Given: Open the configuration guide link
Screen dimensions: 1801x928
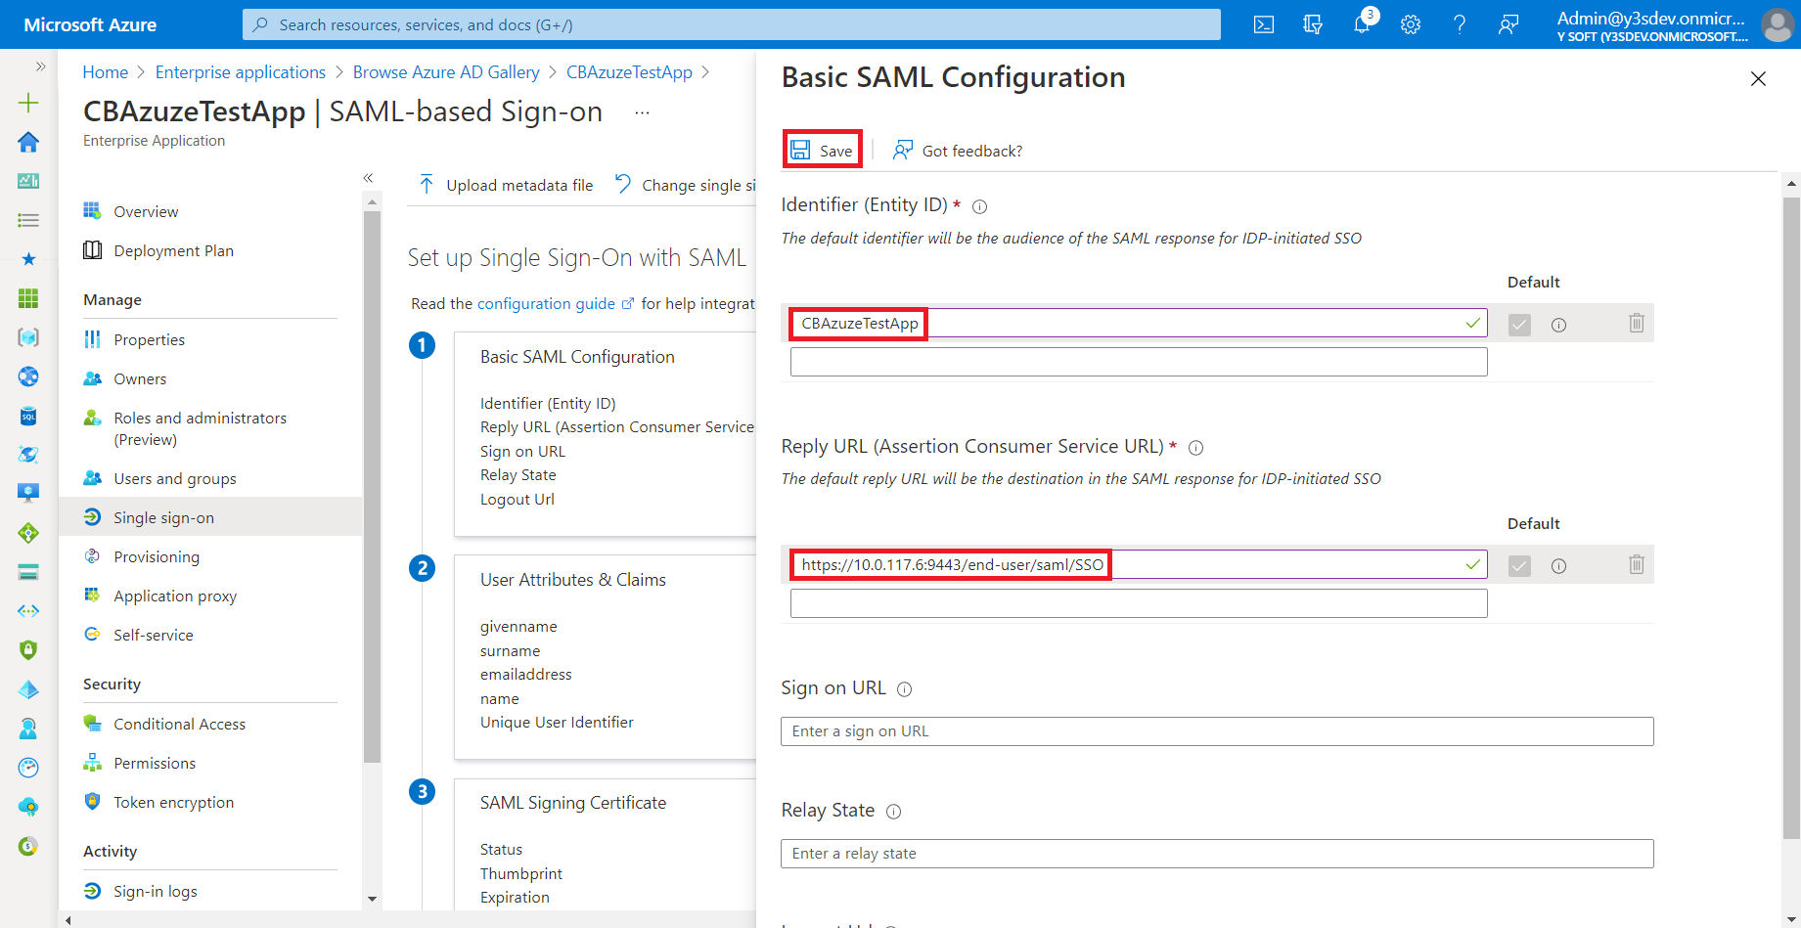Looking at the screenshot, I should (547, 303).
